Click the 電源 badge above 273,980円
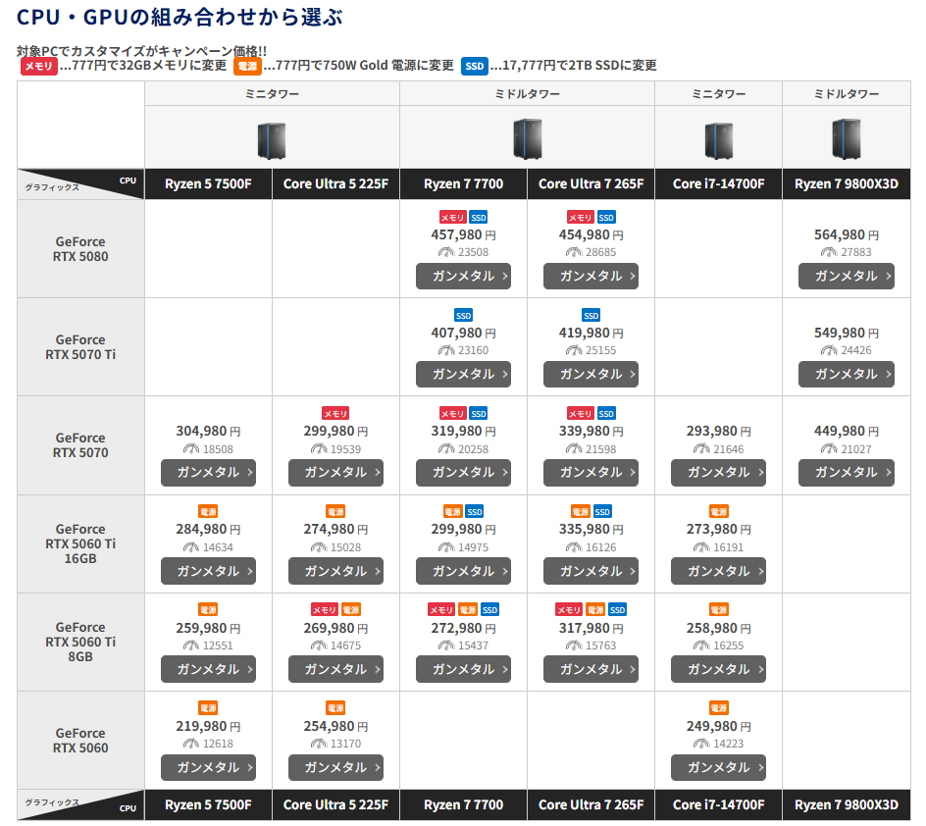Screen dimensions: 926x826 719,511
